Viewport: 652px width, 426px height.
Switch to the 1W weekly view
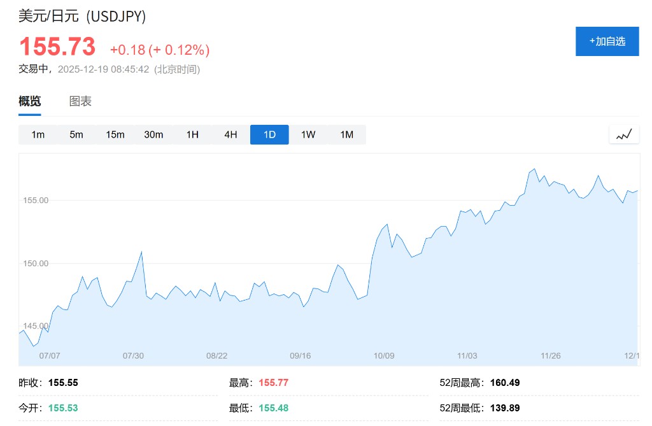308,134
